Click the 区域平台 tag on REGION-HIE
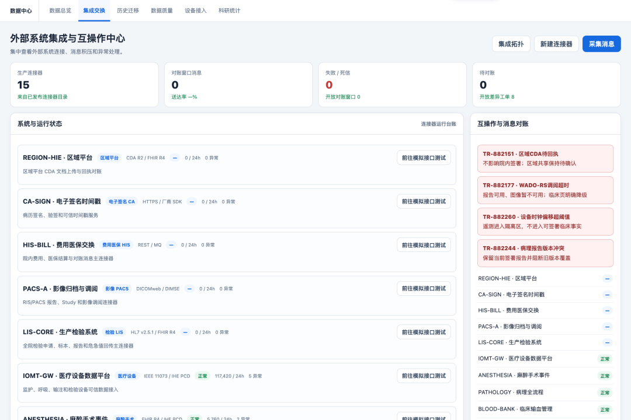The height and width of the screenshot is (420, 631). coord(109,158)
